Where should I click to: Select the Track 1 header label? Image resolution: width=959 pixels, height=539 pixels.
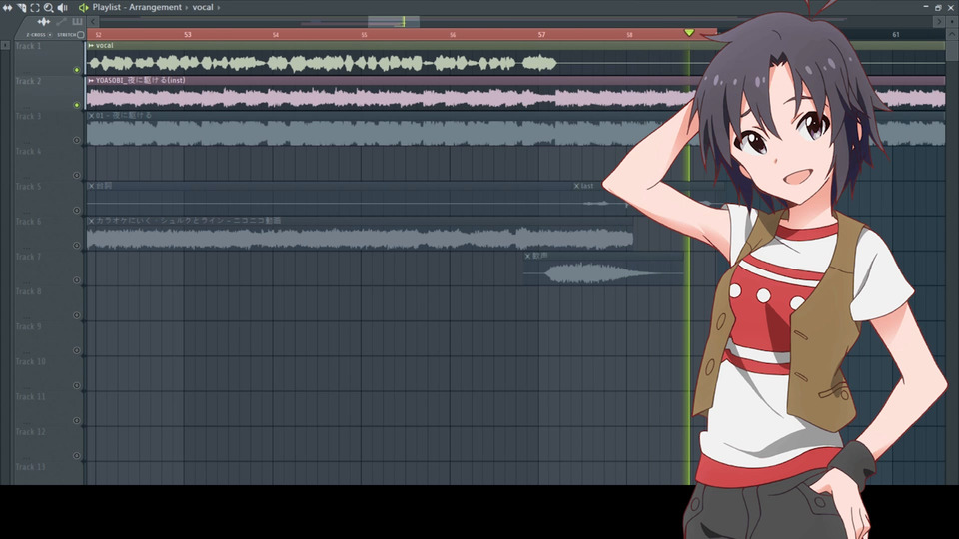[x=28, y=46]
